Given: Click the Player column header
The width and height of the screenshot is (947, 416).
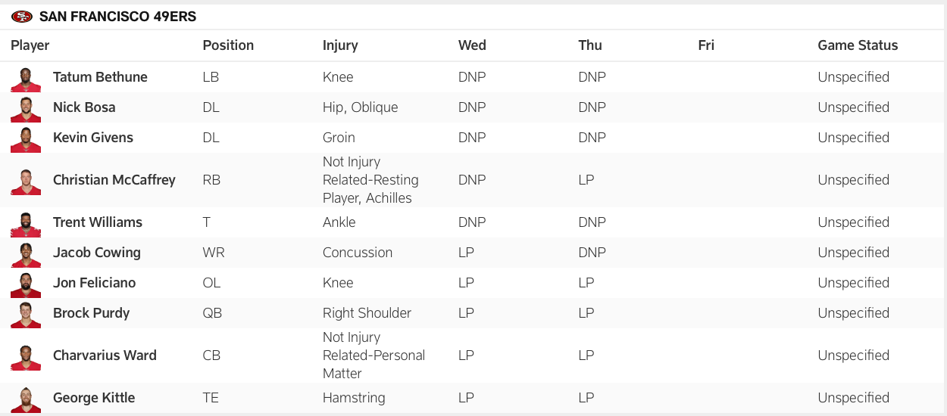Looking at the screenshot, I should pos(30,45).
